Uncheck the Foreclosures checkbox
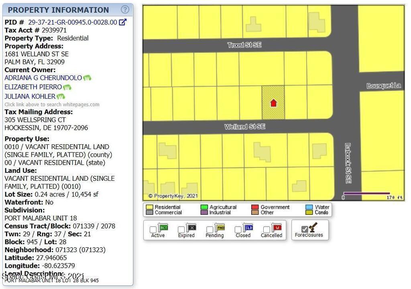This screenshot has width=411, height=289. click(305, 229)
